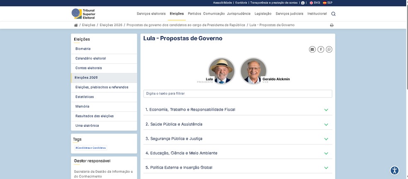Click the Acessibilidade top link
Viewport: 408px width, 179px height.
[223, 3]
